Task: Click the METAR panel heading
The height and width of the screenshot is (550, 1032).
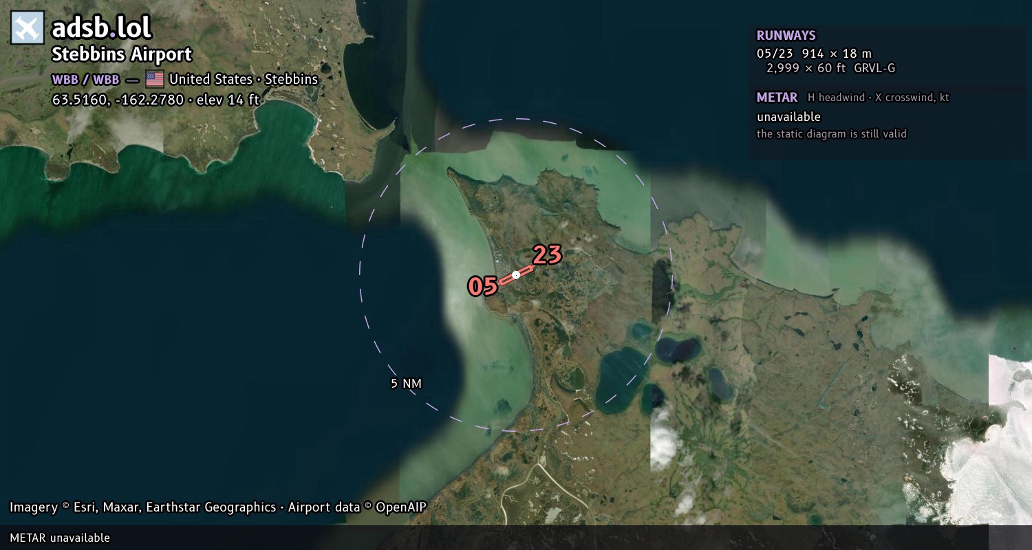Action: click(x=777, y=98)
